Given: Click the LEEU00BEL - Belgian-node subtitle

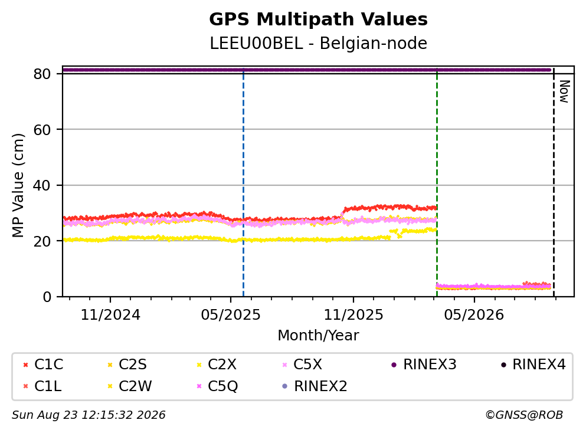Looking at the screenshot, I should 319,43.
